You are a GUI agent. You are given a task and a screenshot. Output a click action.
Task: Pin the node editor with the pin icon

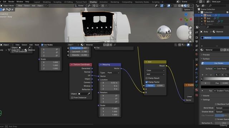tap(114, 45)
